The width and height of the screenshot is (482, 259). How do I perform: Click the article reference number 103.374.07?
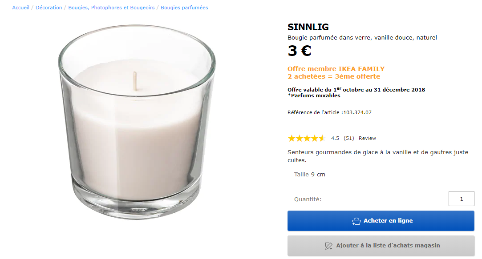357,112
